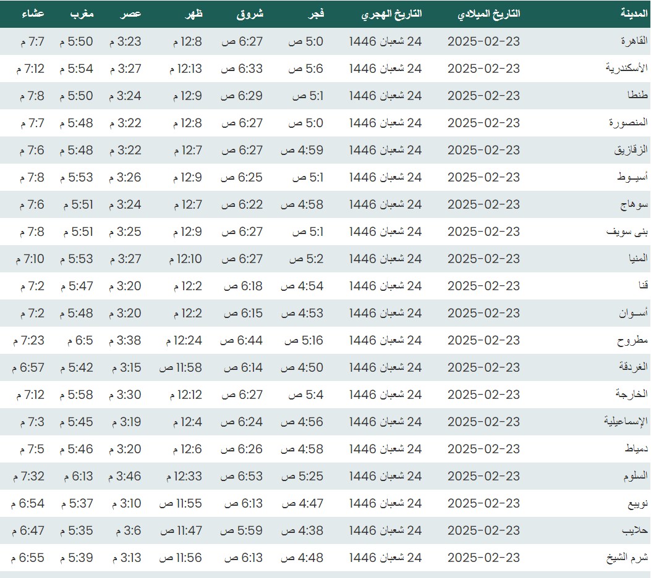The image size is (651, 578).
Task: Select the التاريخ الهجري column header
Action: tap(391, 14)
